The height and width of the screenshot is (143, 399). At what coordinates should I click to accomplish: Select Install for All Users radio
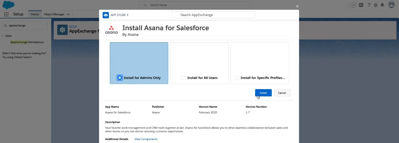tap(183, 78)
